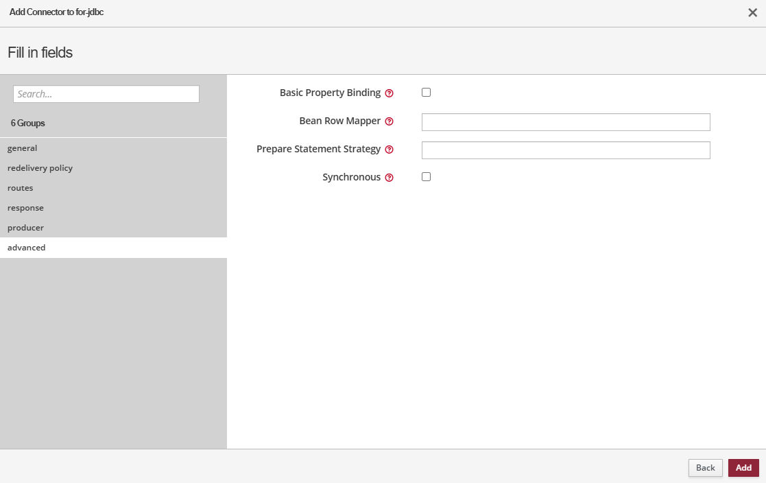
Task: Open help icon for Prepare Statement Strategy
Action: coord(389,150)
